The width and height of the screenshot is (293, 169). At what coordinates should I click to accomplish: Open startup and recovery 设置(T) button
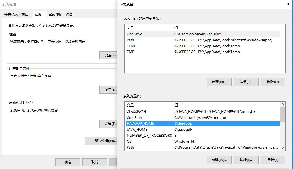109,124
